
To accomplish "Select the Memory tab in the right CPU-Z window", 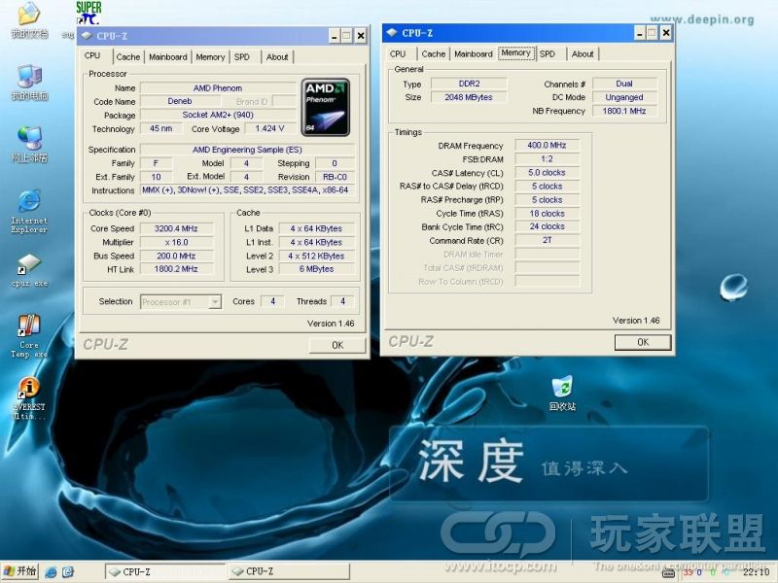I will click(x=516, y=52).
